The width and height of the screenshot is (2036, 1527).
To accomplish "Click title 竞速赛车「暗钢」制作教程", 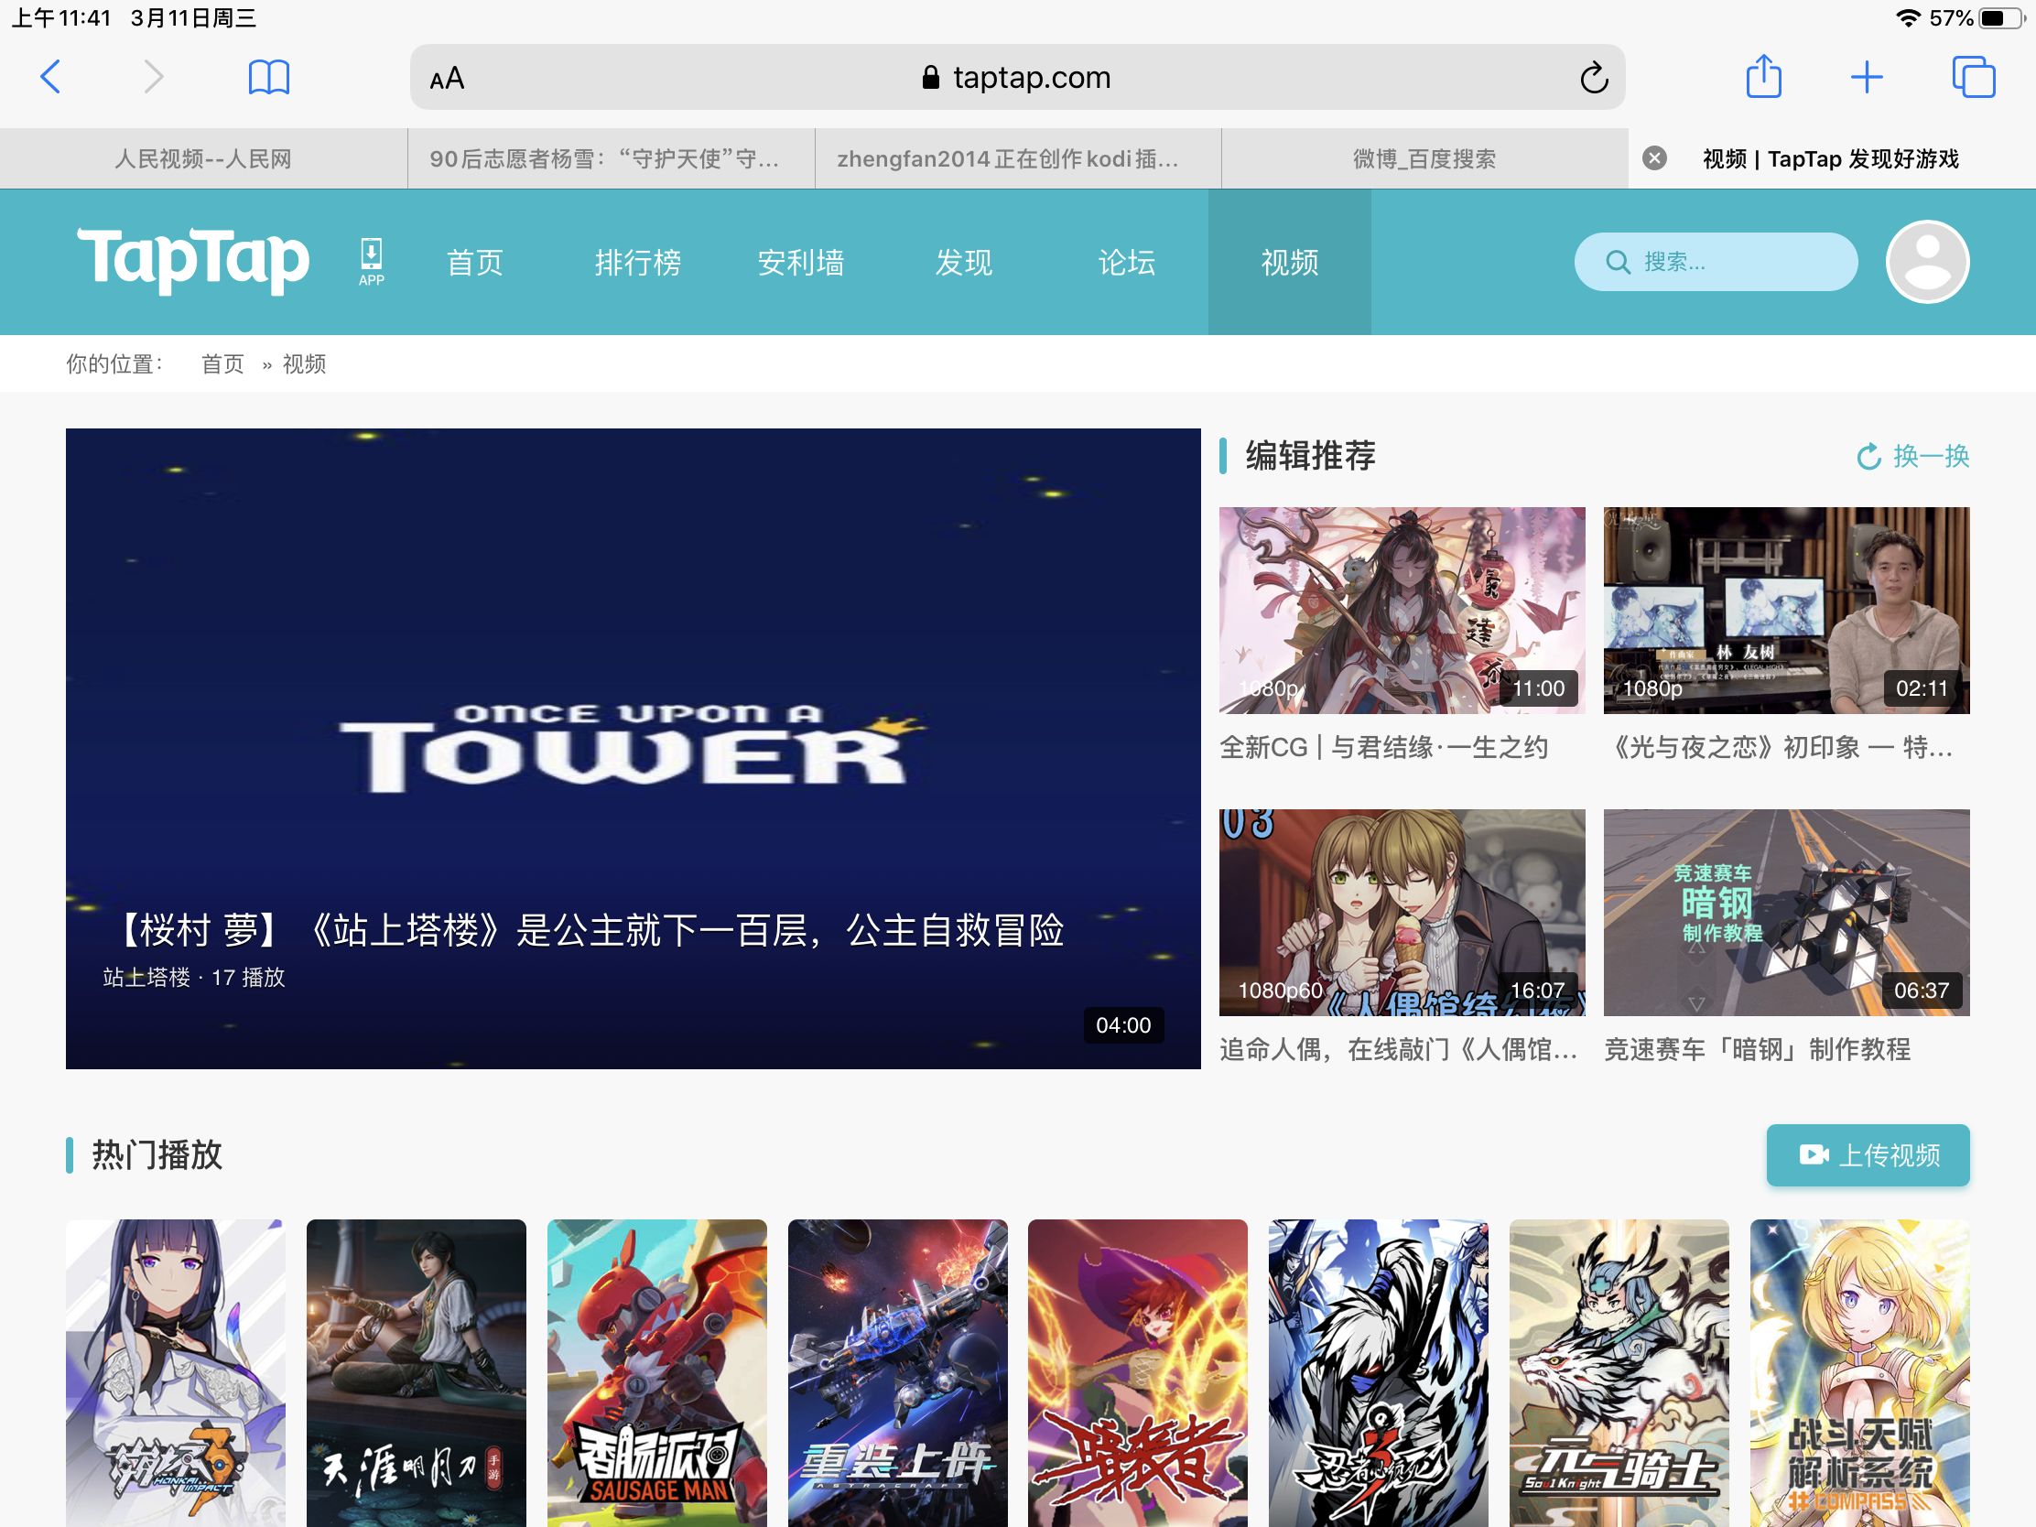I will 1757,1049.
